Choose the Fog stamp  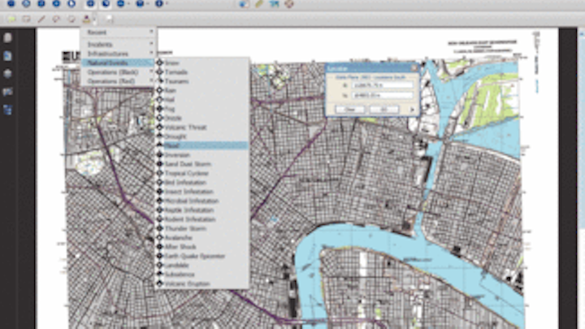coord(201,109)
